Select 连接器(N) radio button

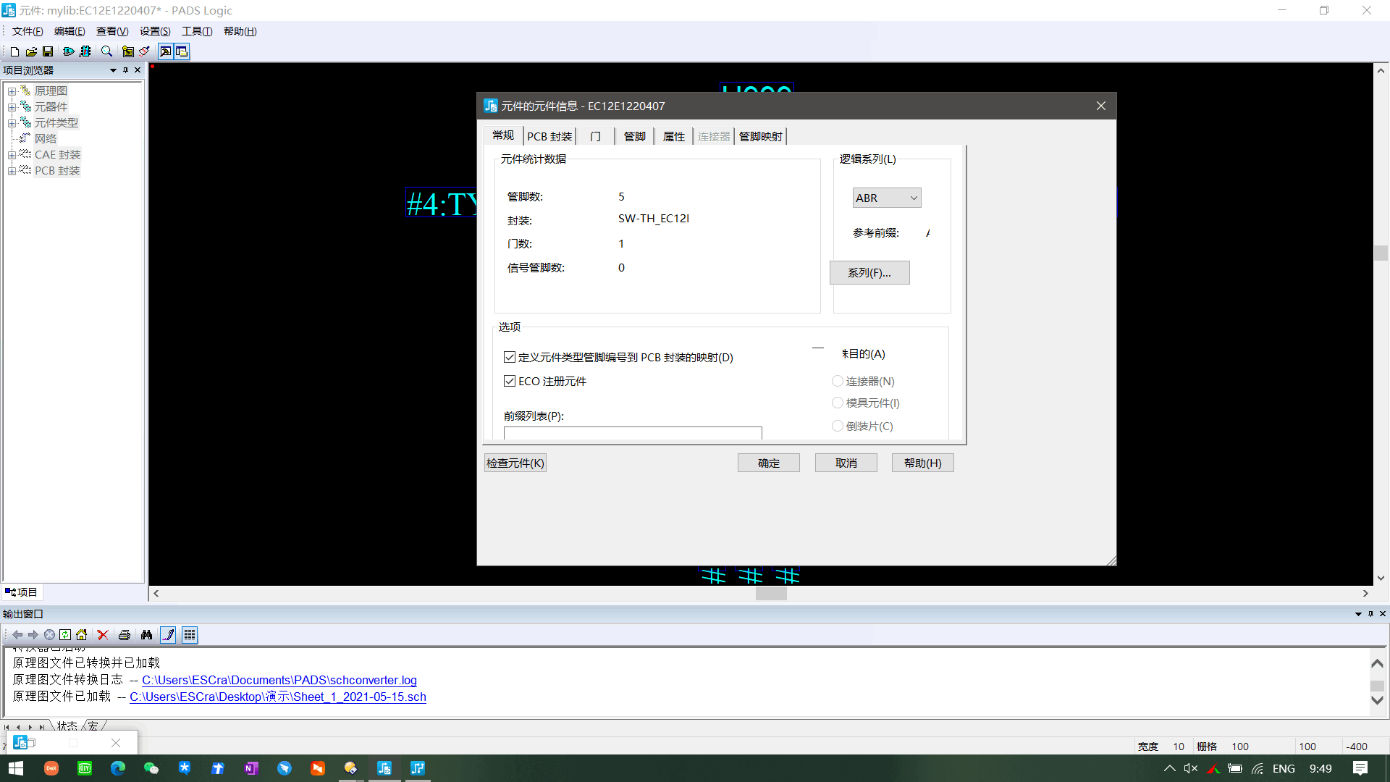[838, 382]
